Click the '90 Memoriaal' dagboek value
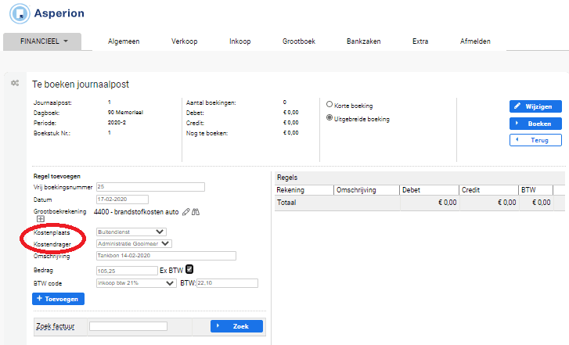This screenshot has width=569, height=345. click(125, 113)
